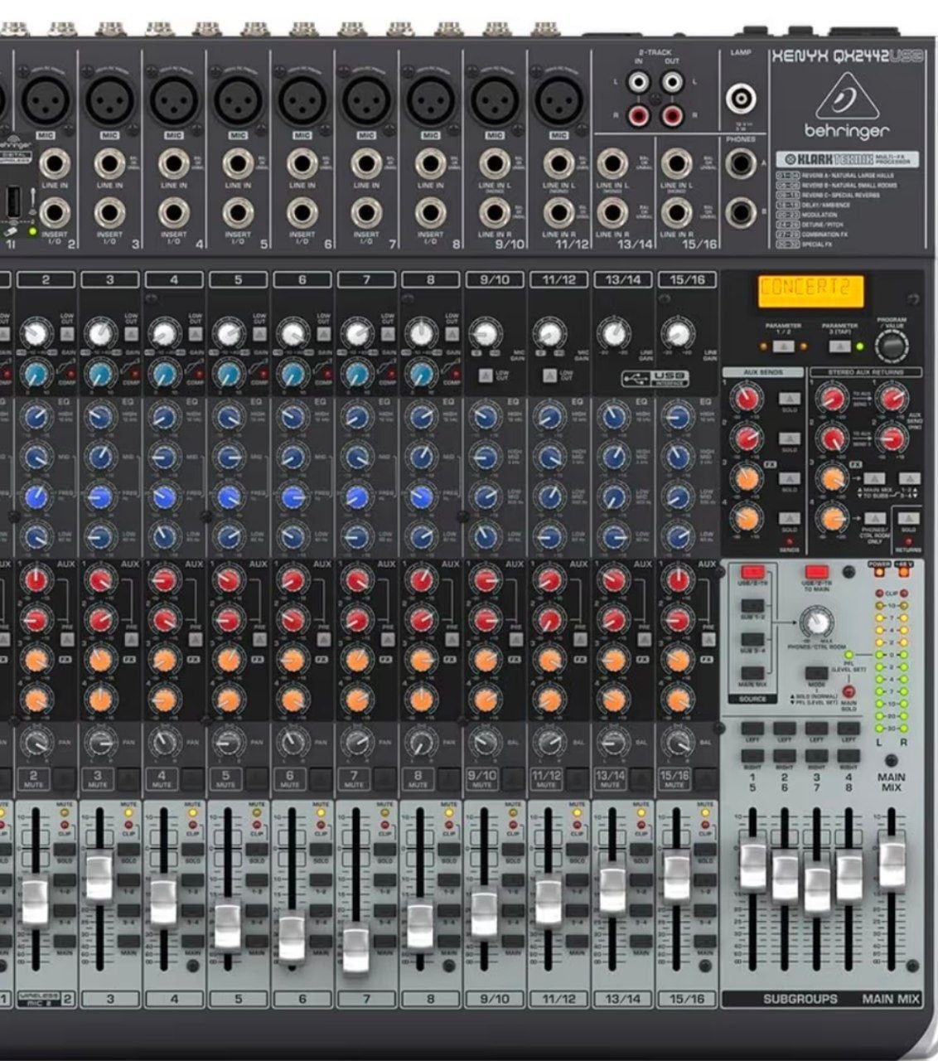Click the SUBGROUPS label

(800, 1000)
